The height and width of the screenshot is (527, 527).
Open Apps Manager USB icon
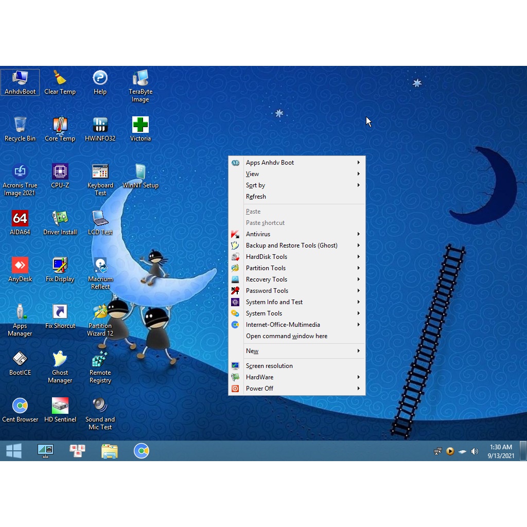point(20,320)
